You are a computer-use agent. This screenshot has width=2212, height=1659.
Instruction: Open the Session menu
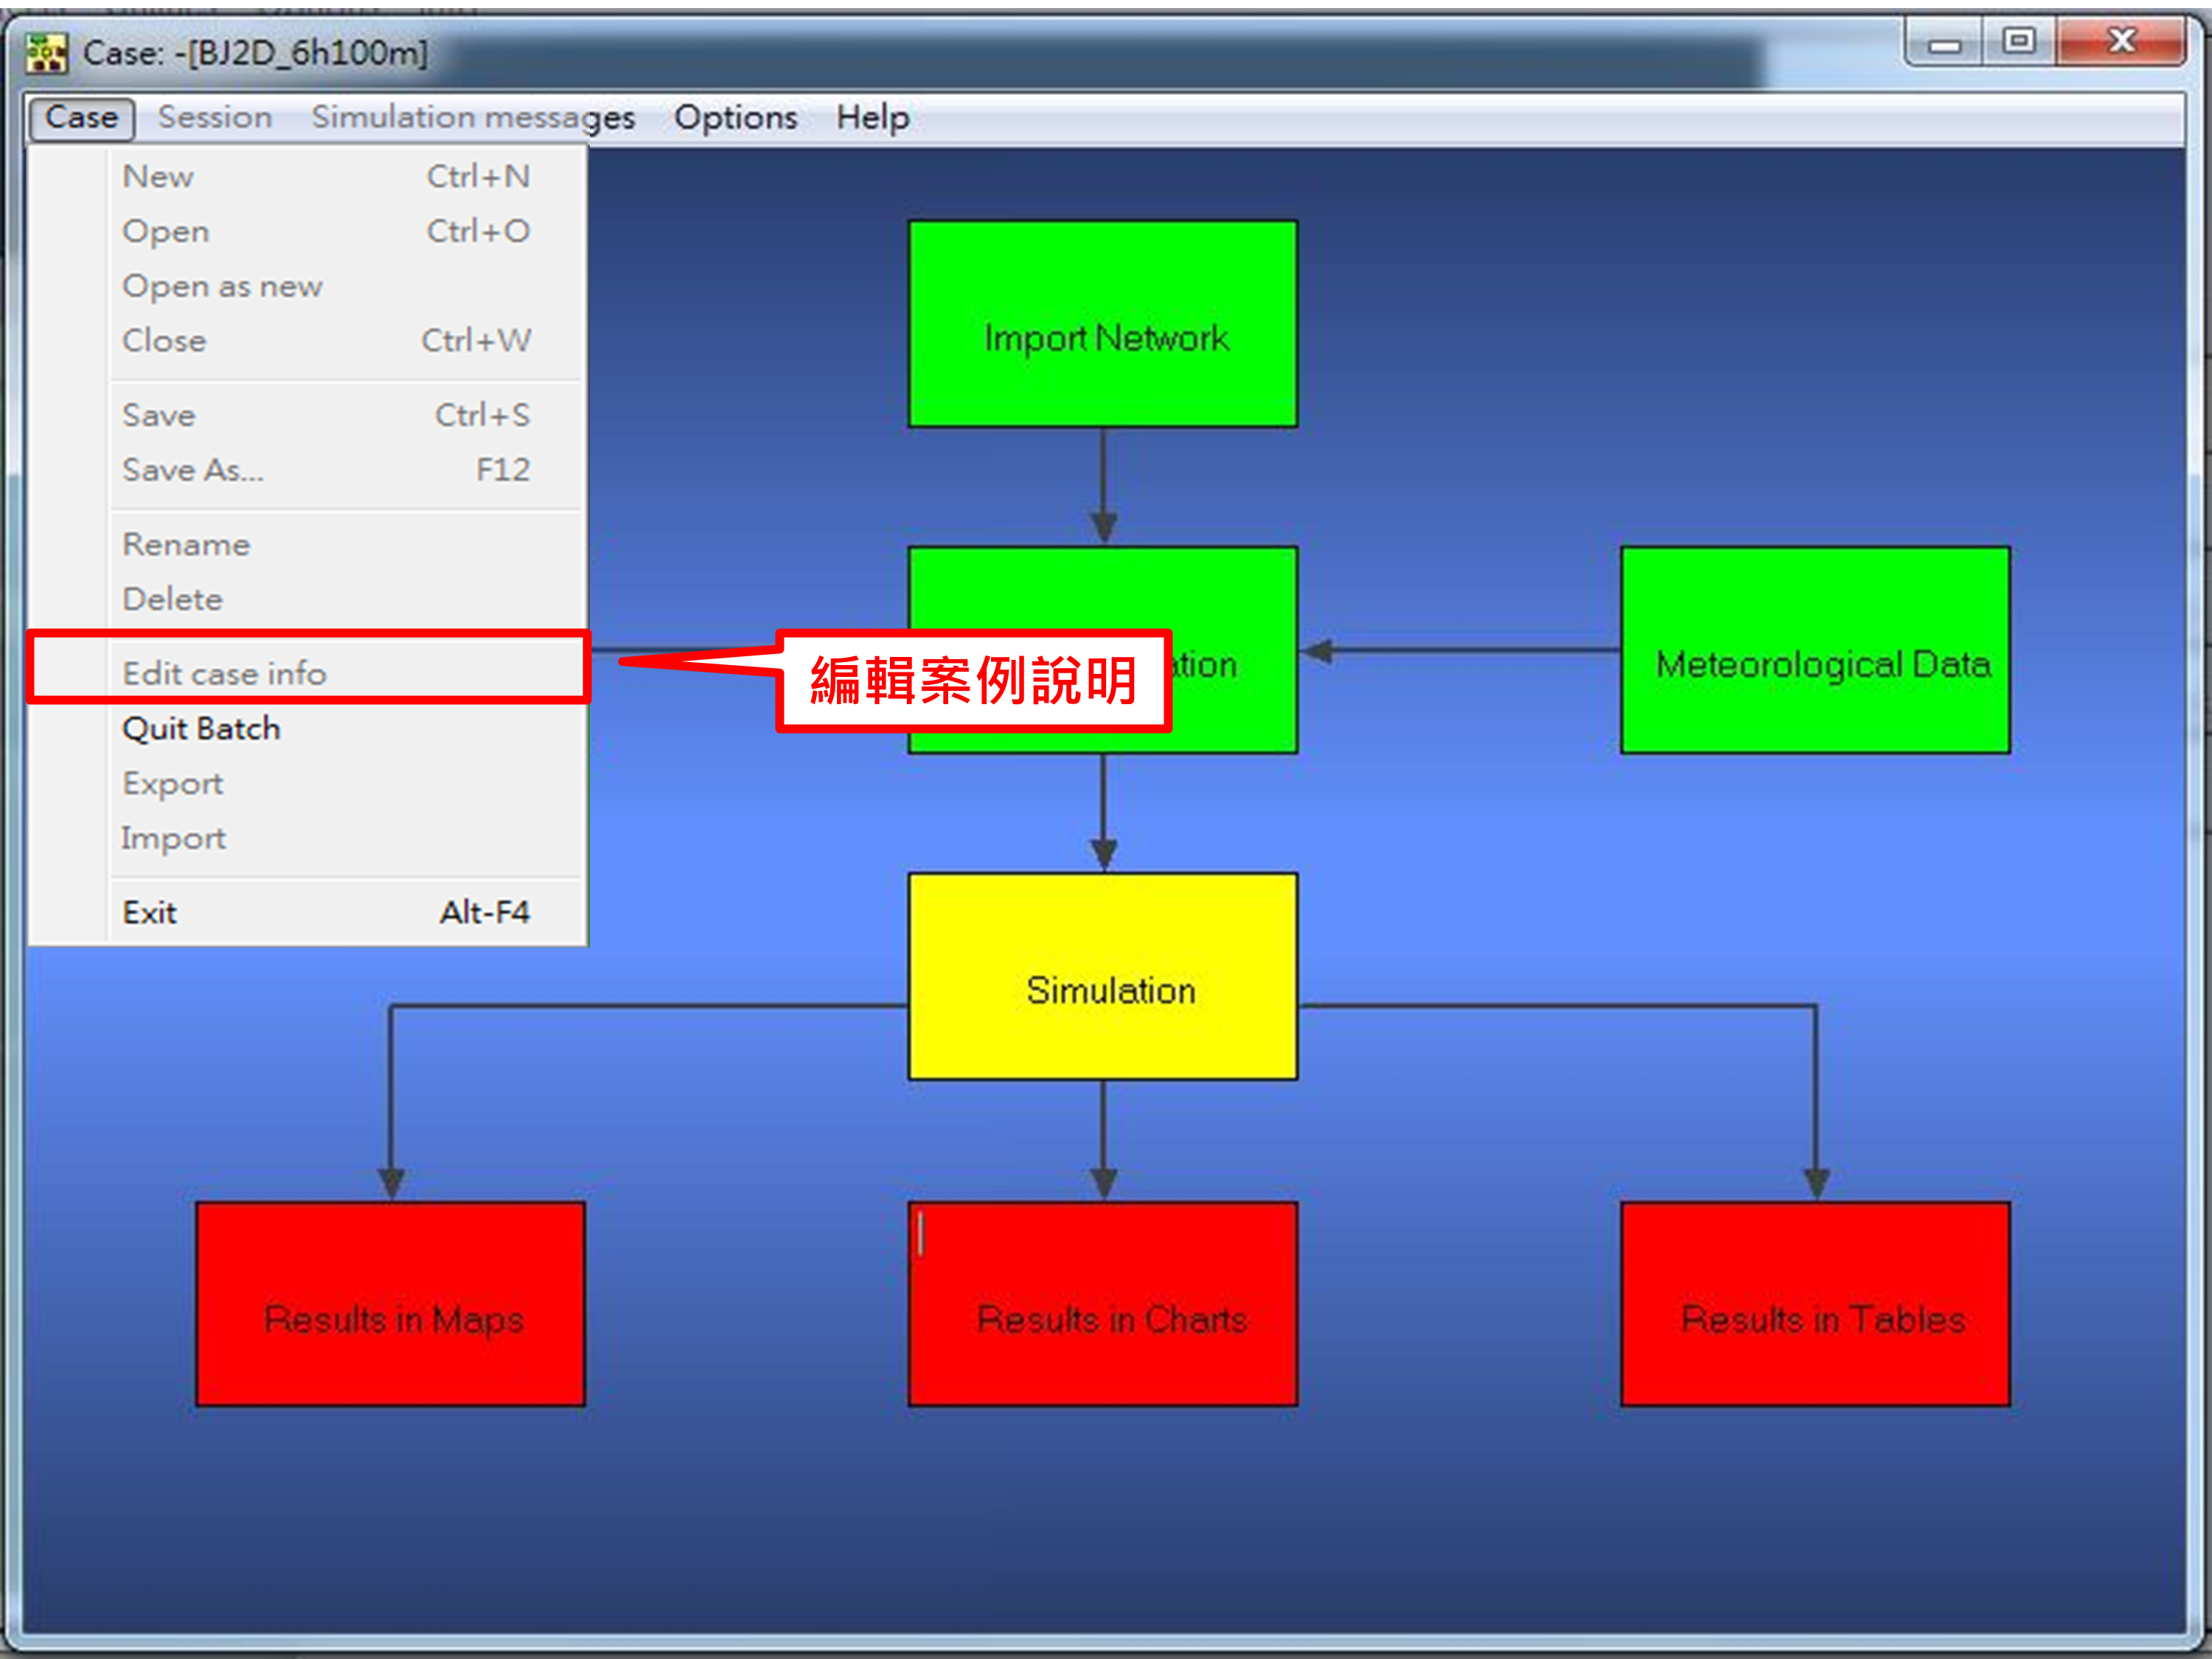click(215, 118)
